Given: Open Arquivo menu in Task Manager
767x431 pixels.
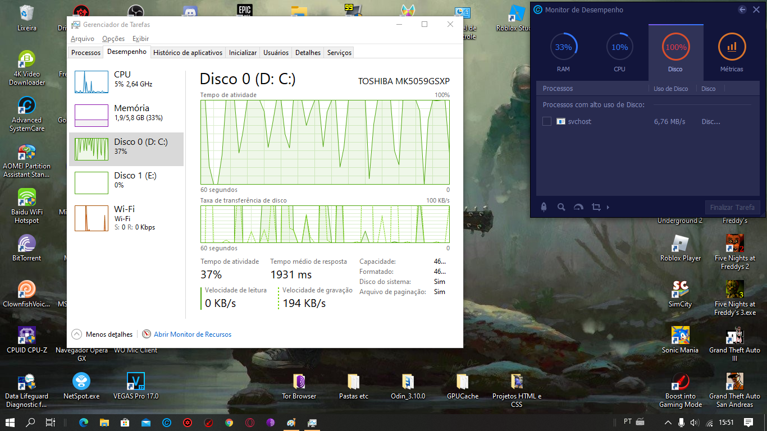Looking at the screenshot, I should coord(83,39).
